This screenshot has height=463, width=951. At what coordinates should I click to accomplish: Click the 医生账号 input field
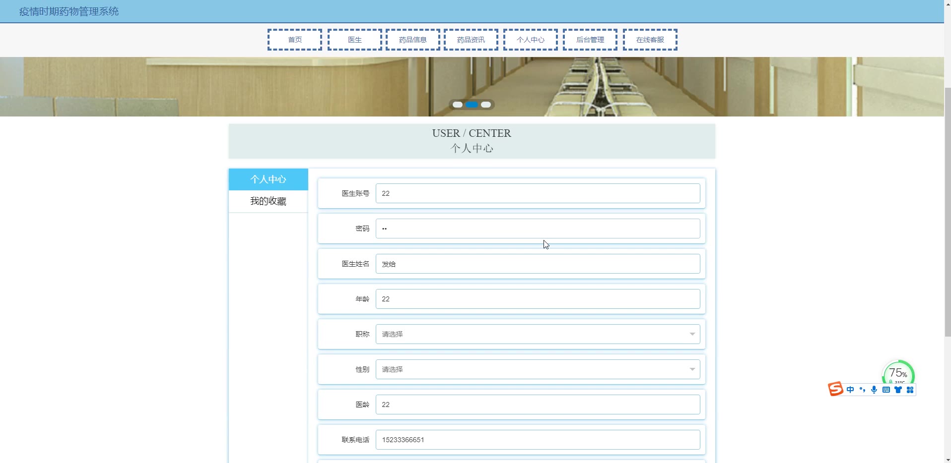pyautogui.click(x=538, y=193)
